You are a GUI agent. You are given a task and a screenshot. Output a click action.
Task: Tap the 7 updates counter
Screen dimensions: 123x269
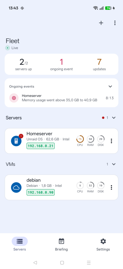(99, 64)
